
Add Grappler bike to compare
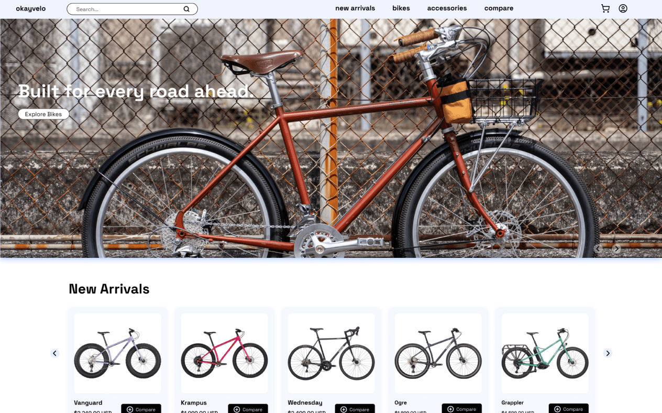coord(568,409)
